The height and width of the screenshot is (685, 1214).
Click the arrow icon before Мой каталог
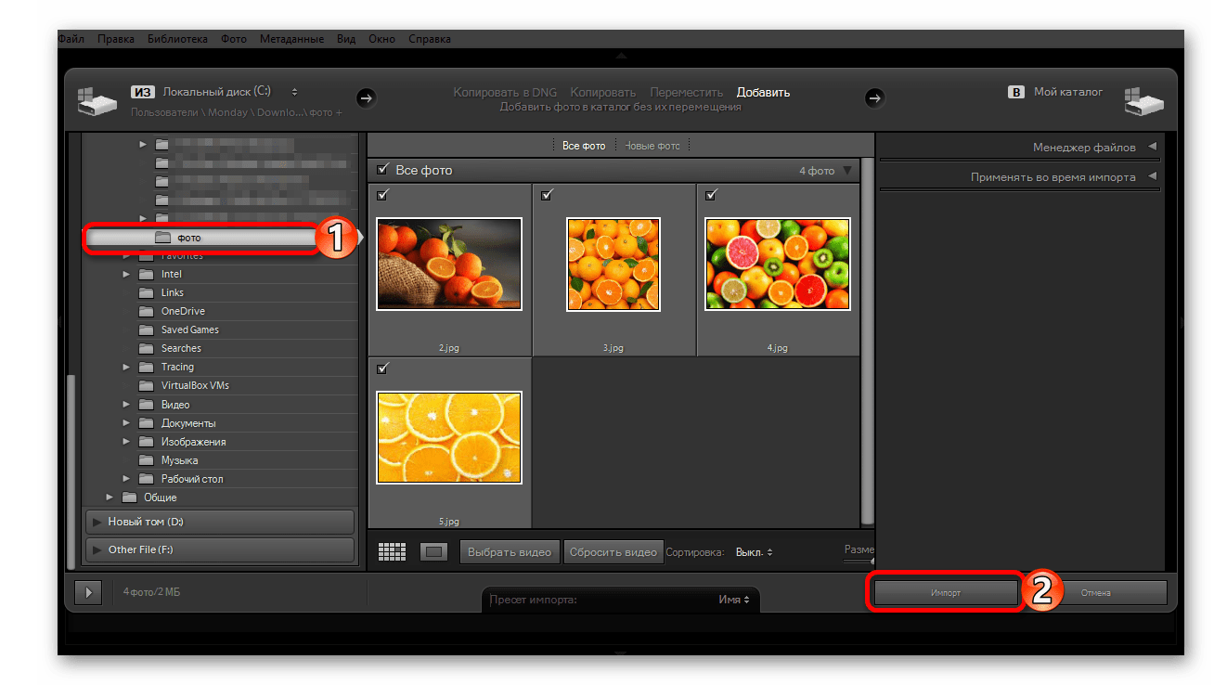point(874,97)
